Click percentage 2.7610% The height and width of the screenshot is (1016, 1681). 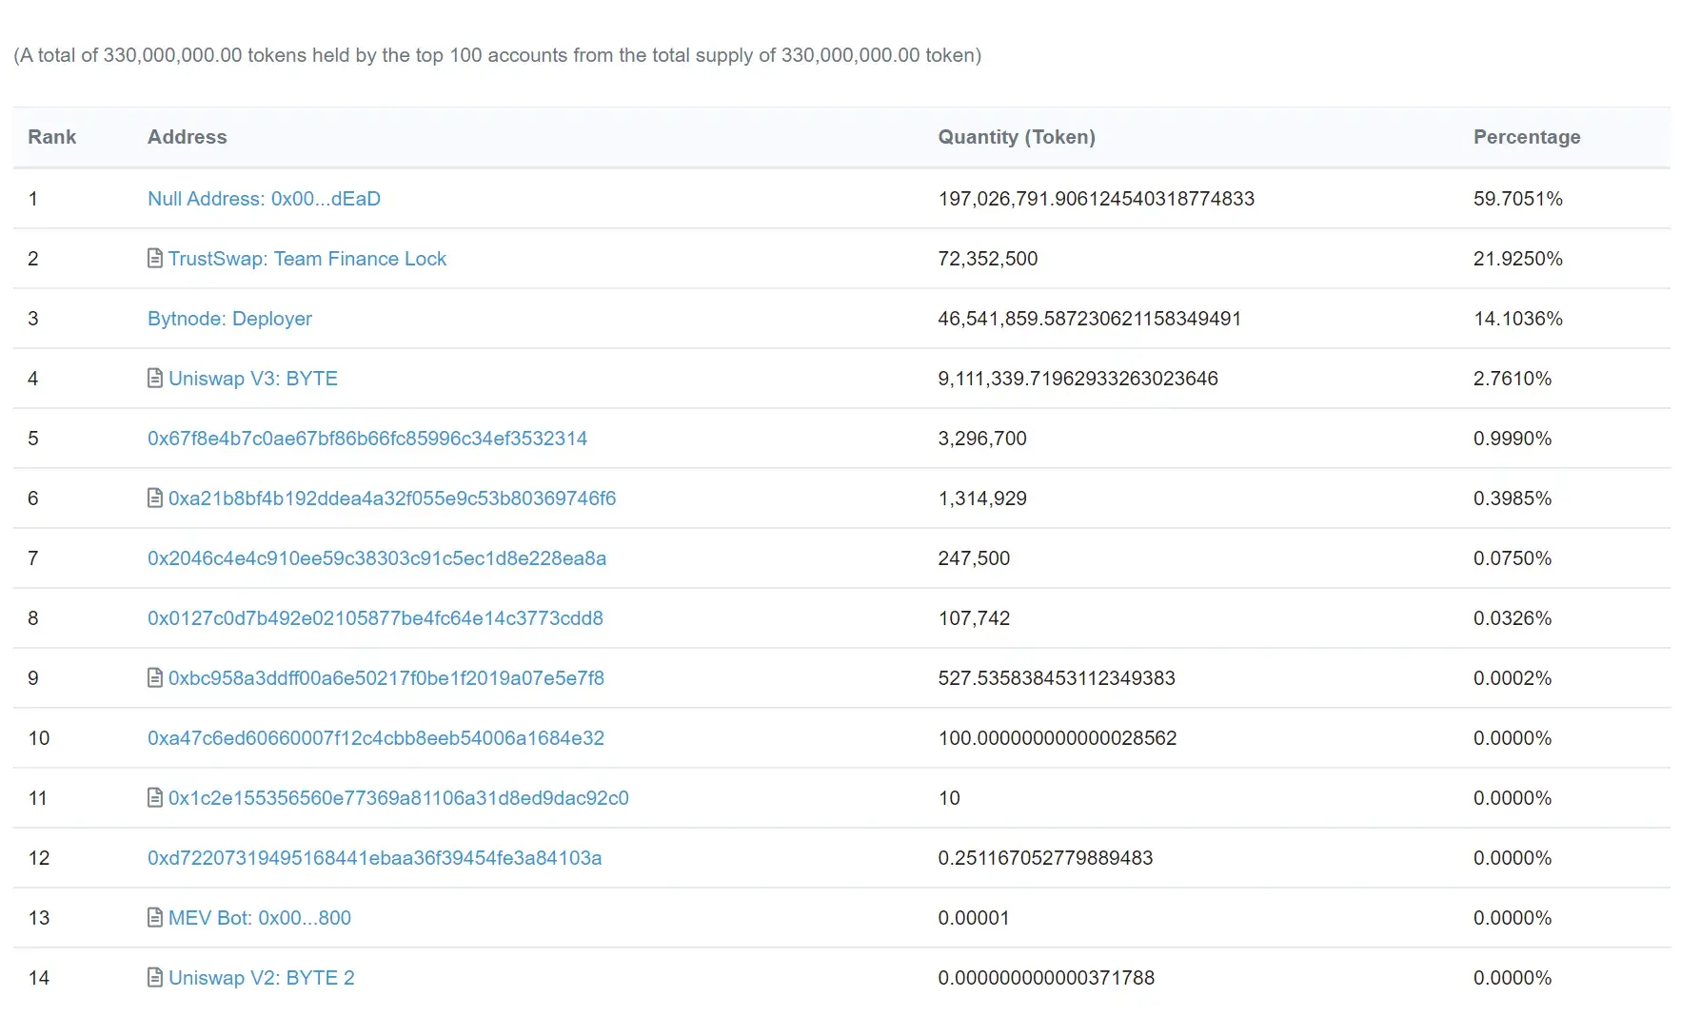[x=1513, y=379]
